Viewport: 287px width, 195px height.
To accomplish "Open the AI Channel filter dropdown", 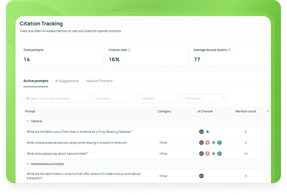I will (205, 99).
